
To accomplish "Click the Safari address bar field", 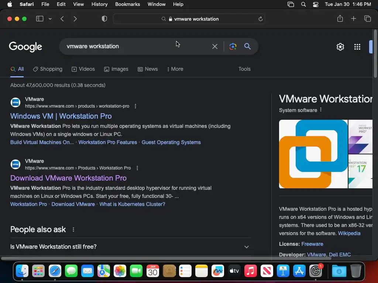I will [x=189, y=19].
